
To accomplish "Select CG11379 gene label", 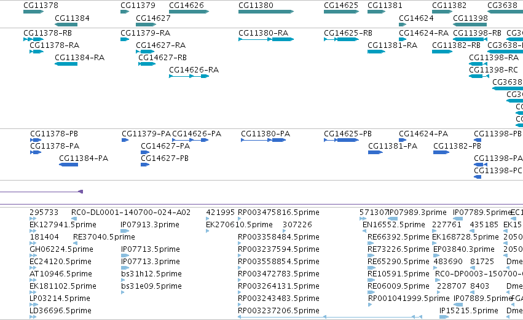I will (138, 6).
